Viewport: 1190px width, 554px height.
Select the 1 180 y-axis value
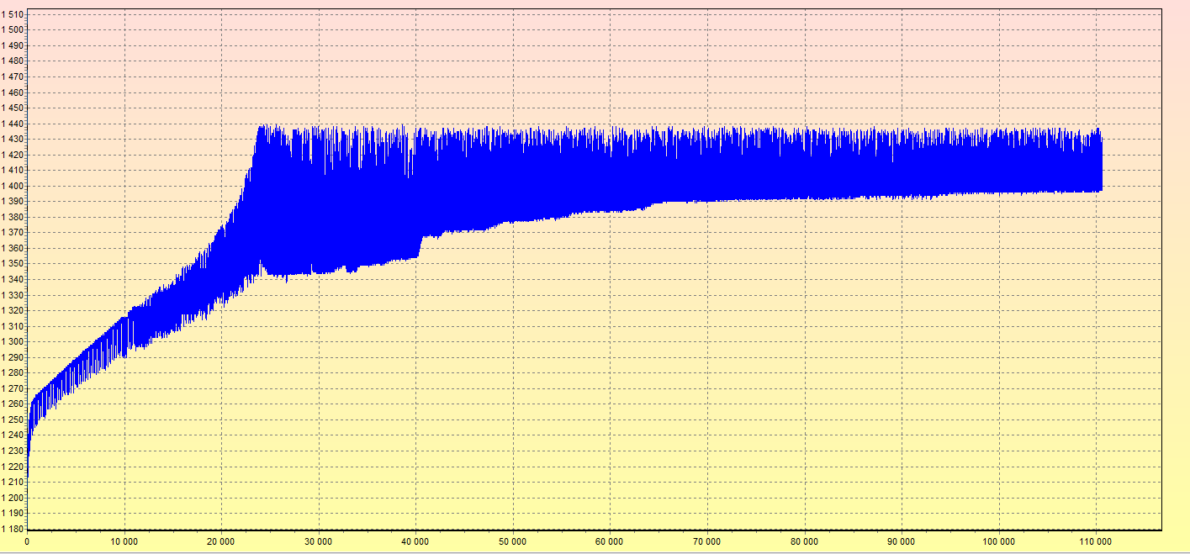13,529
